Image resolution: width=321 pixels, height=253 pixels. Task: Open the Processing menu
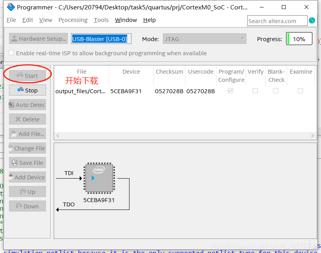[x=73, y=20]
